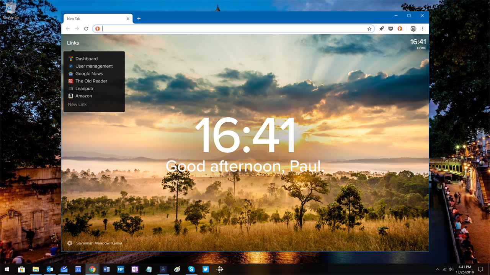Open the settings gear on the new tab page
The image size is (490, 275).
tap(70, 243)
